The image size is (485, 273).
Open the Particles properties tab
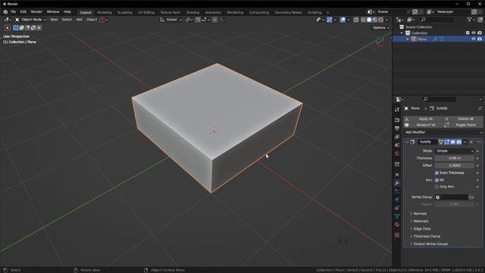click(397, 192)
